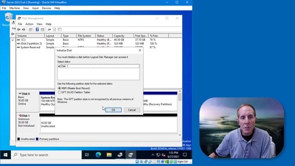
Task: Click the first VirtualBox status bar icon
Action: [x=137, y=161]
